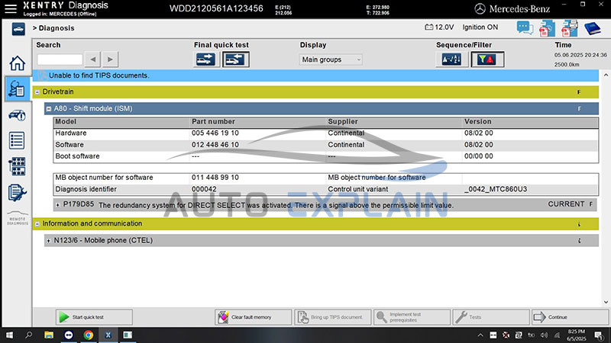This screenshot has width=611, height=343.
Task: Expand N123/6 - Mobile phone (CTEL)
Action: [x=48, y=241]
